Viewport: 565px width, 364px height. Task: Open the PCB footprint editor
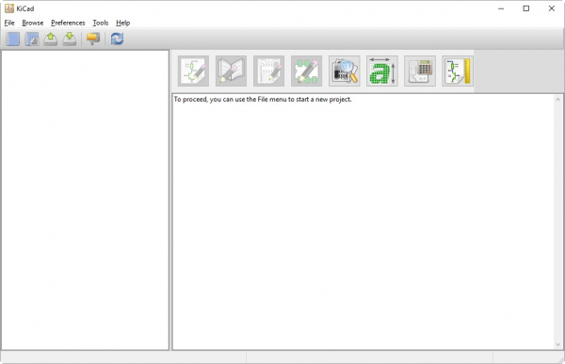(x=307, y=71)
